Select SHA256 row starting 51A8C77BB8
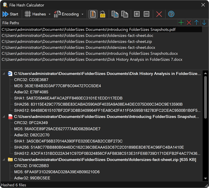The image size is (209, 188). click(x=99, y=147)
